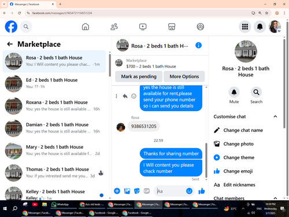Open YouTube icon on taskbar
The image size is (289, 217).
point(35,204)
